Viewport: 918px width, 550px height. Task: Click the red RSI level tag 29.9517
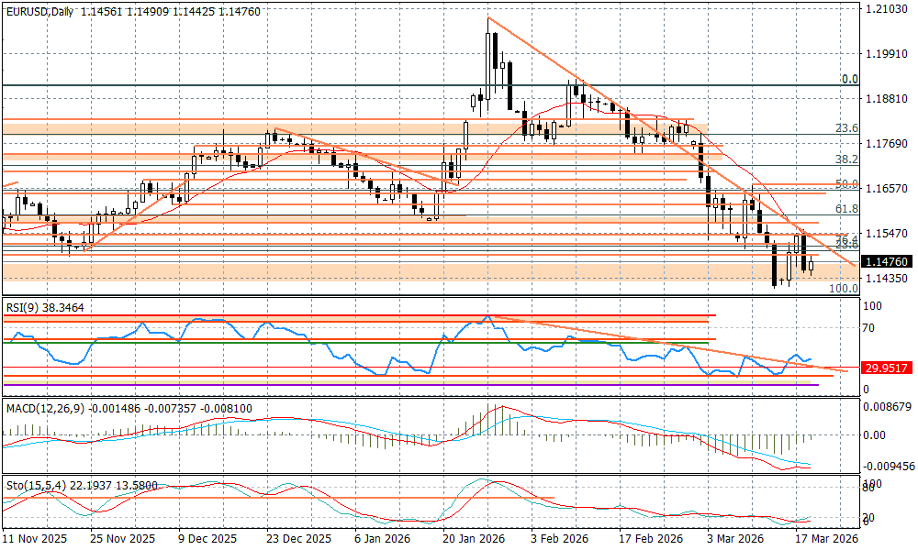[x=887, y=368]
